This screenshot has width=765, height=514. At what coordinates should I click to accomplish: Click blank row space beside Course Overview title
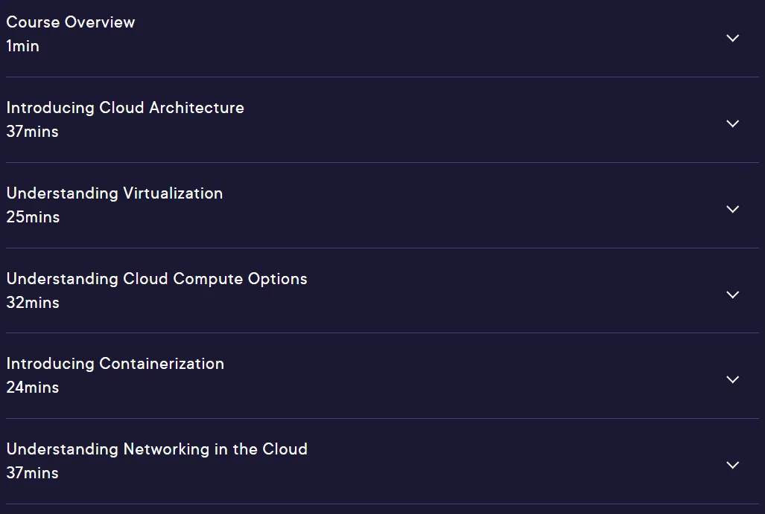(x=429, y=38)
